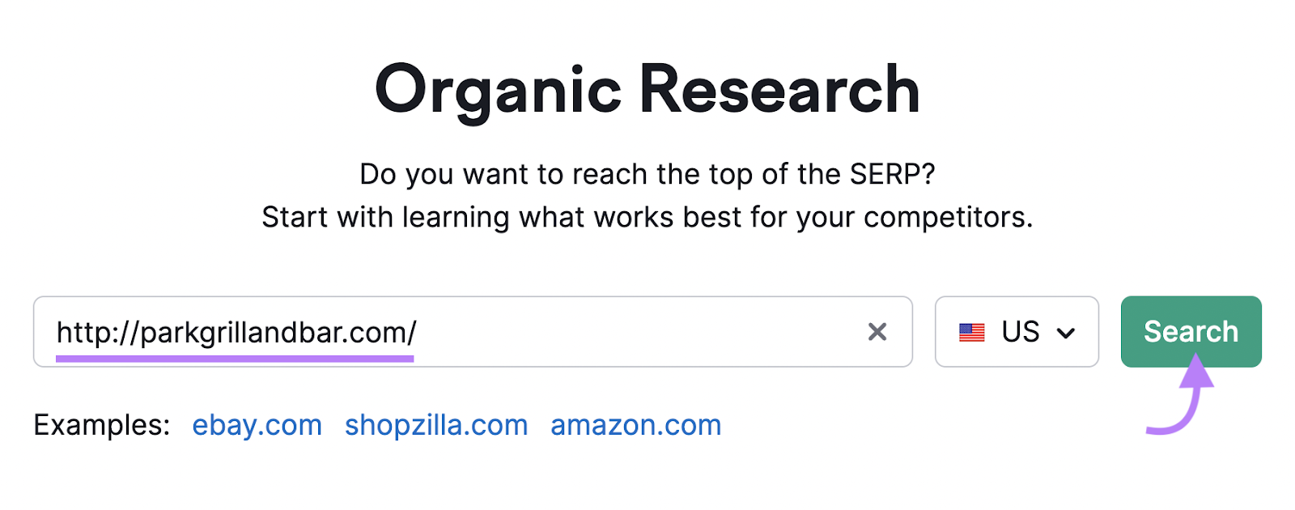Image resolution: width=1295 pixels, height=510 pixels.
Task: Visit the shopzilla.com example link
Action: point(436,424)
